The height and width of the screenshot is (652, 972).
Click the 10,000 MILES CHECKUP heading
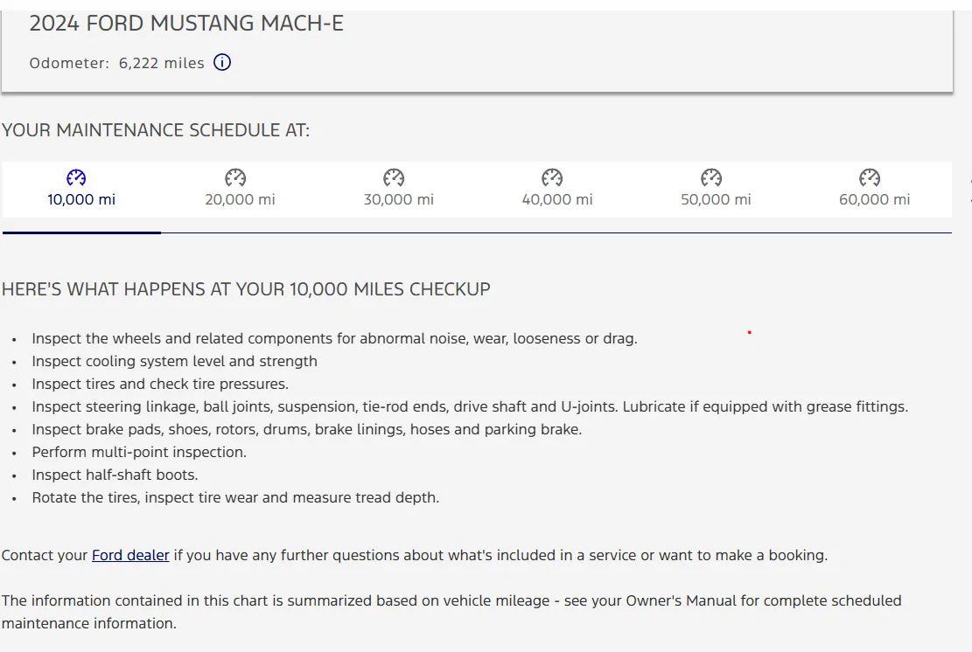pos(246,290)
